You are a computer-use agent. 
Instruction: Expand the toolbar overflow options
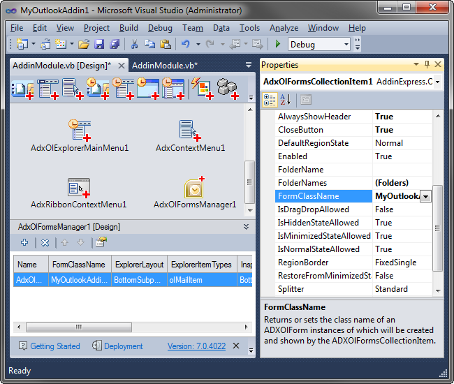point(358,44)
